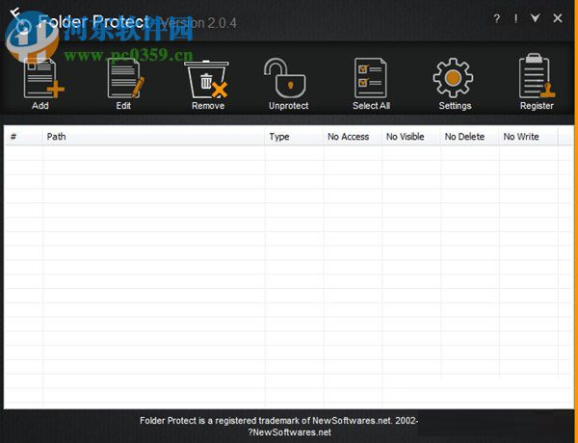This screenshot has height=443, width=578.
Task: Click the Select All checklist icon
Action: [x=371, y=78]
